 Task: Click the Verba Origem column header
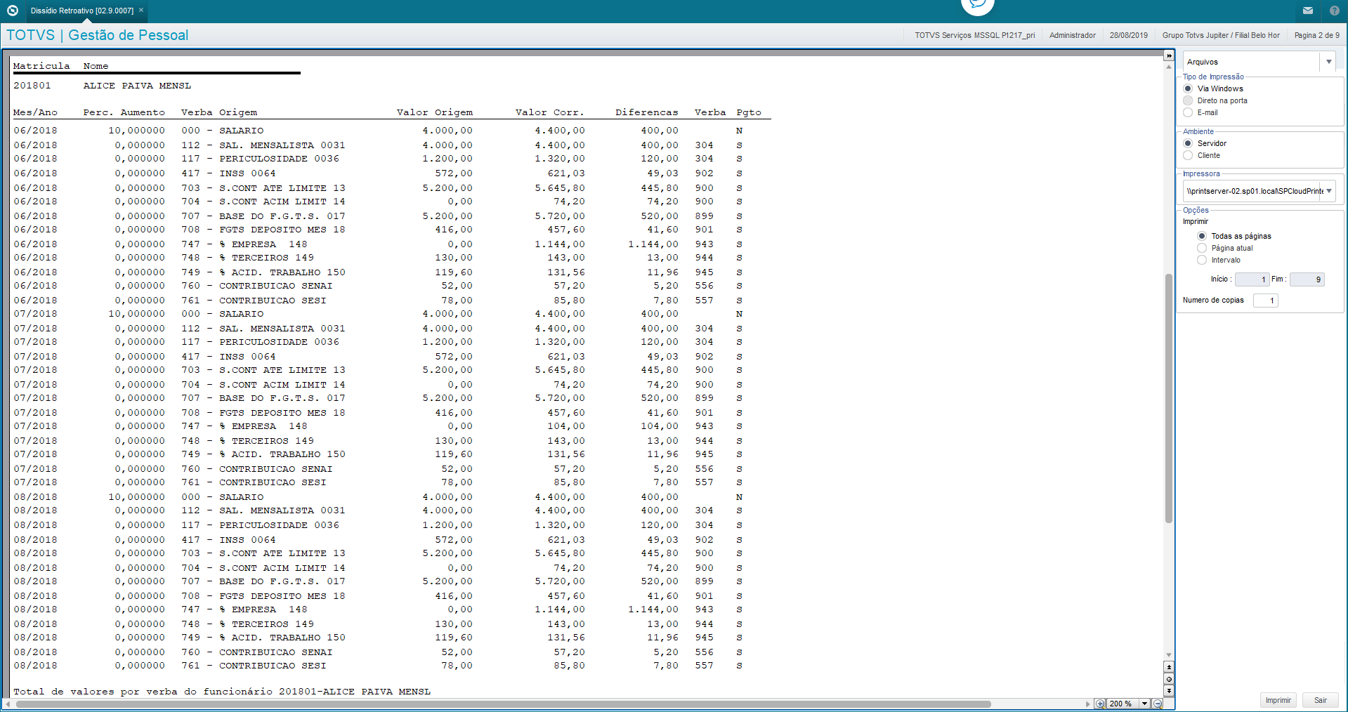point(219,112)
